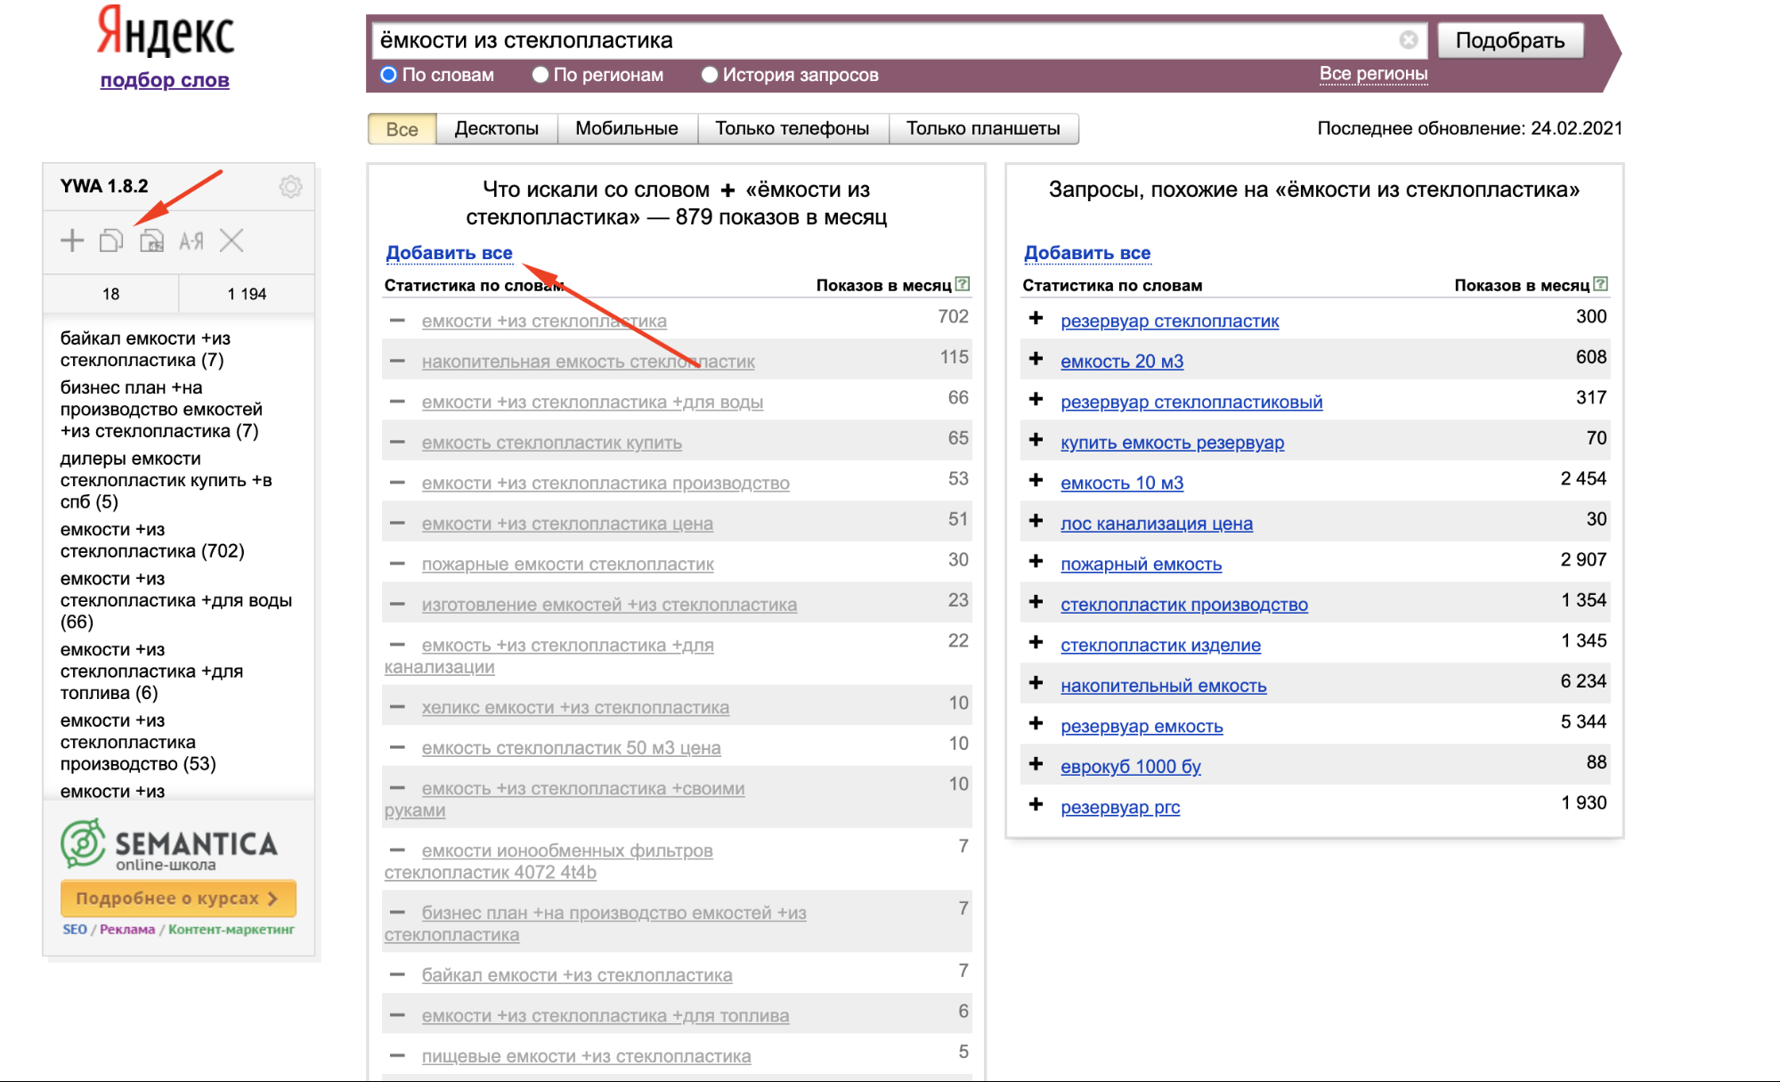This screenshot has height=1082, width=1780.
Task: Click the YWA sort A-Я icon
Action: [x=191, y=240]
